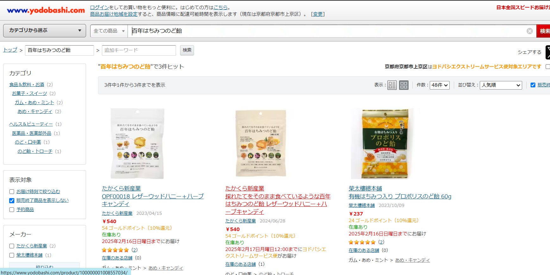This screenshot has width=550, height=275.
Task: Check the 榮太樓總本鋪 maker filter
Action: [12, 255]
